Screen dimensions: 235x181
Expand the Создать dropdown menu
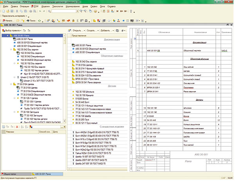coord(92,30)
